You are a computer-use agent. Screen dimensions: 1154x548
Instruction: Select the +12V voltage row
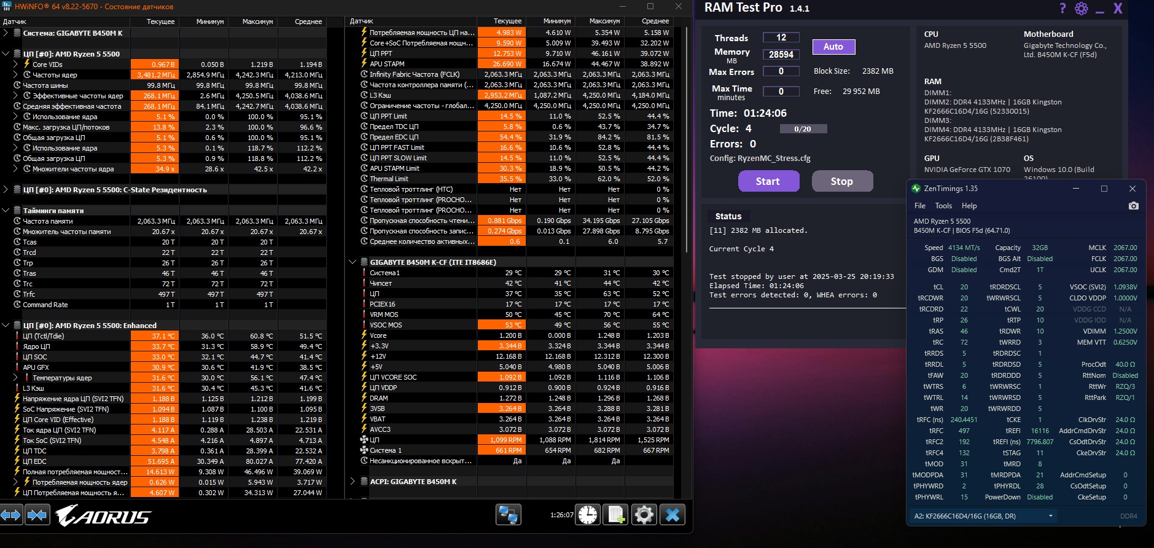point(511,356)
